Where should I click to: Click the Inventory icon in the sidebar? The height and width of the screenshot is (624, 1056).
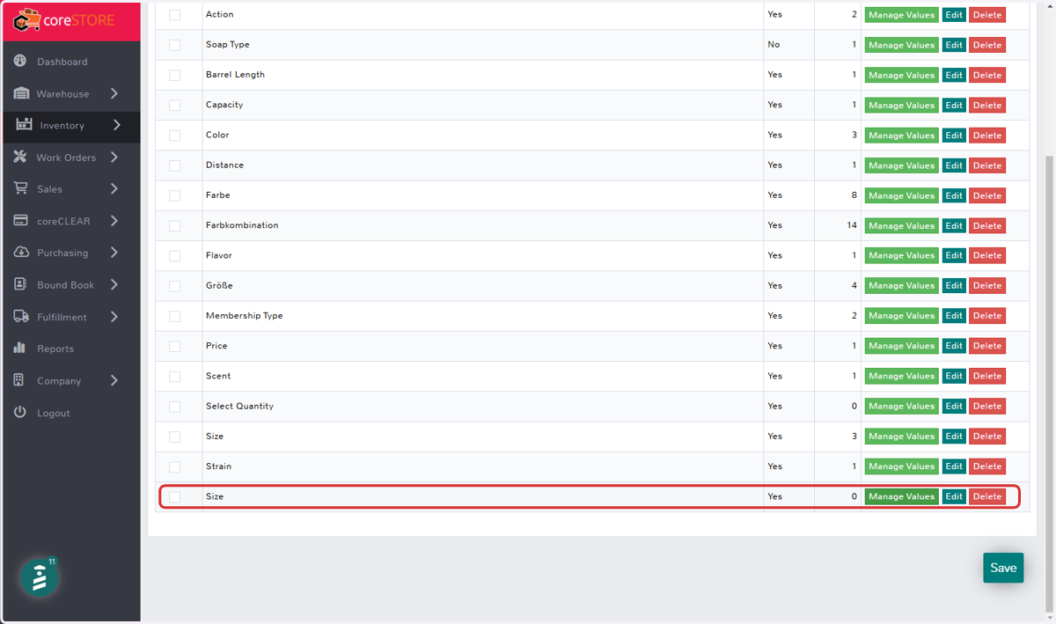24,125
